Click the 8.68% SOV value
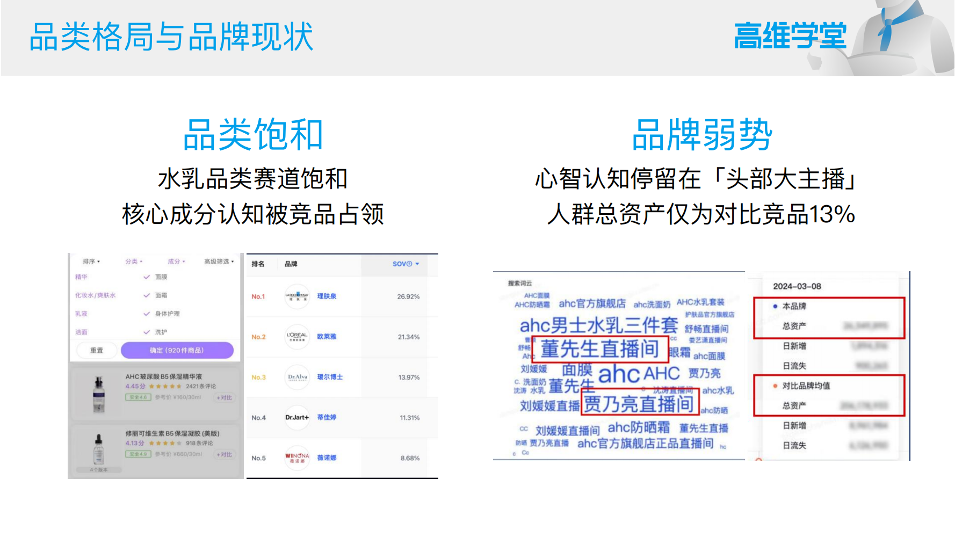Image resolution: width=955 pixels, height=537 pixels. (410, 458)
